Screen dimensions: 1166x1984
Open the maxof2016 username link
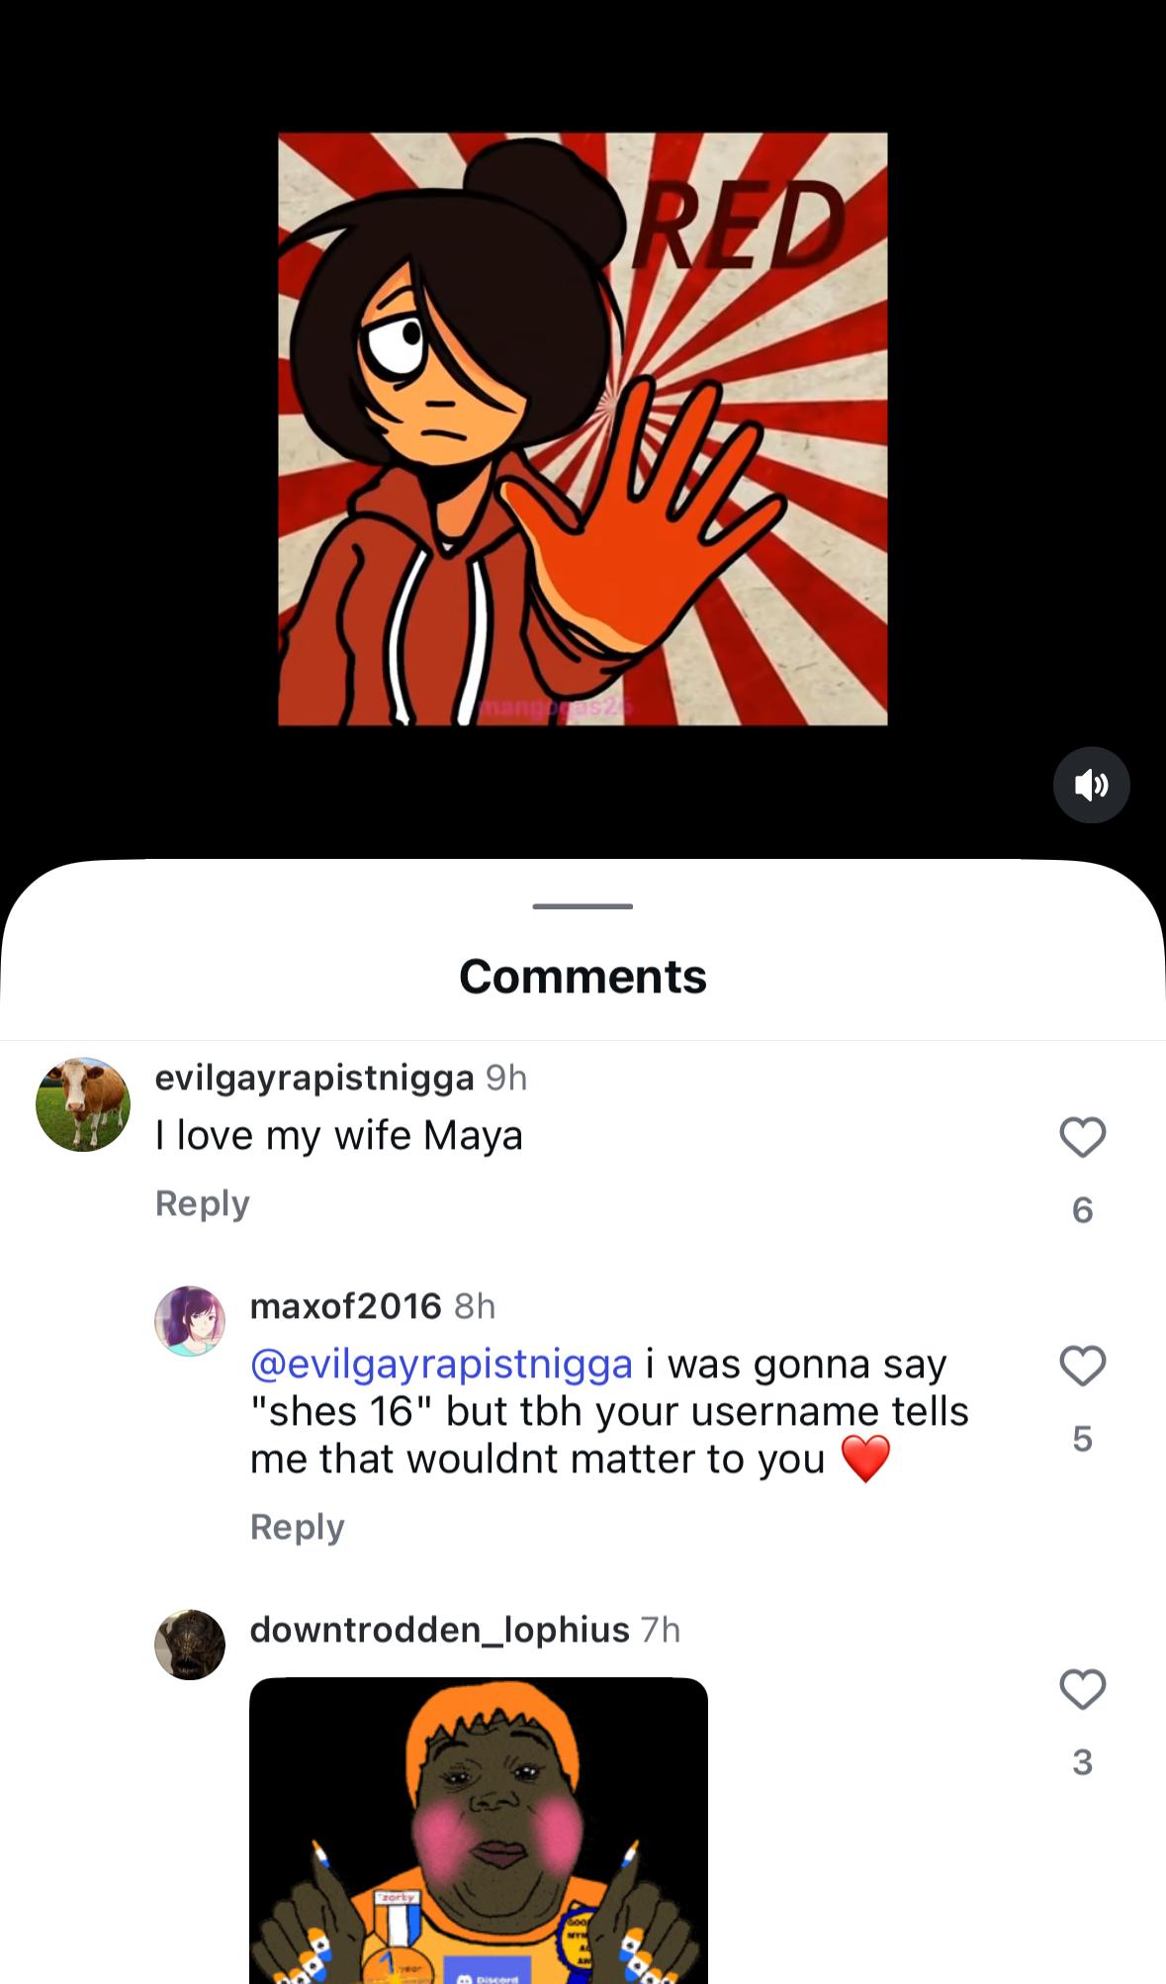point(345,1306)
